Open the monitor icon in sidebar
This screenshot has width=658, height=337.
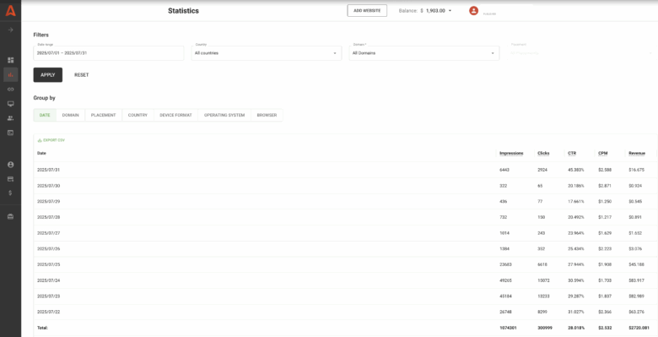10,104
